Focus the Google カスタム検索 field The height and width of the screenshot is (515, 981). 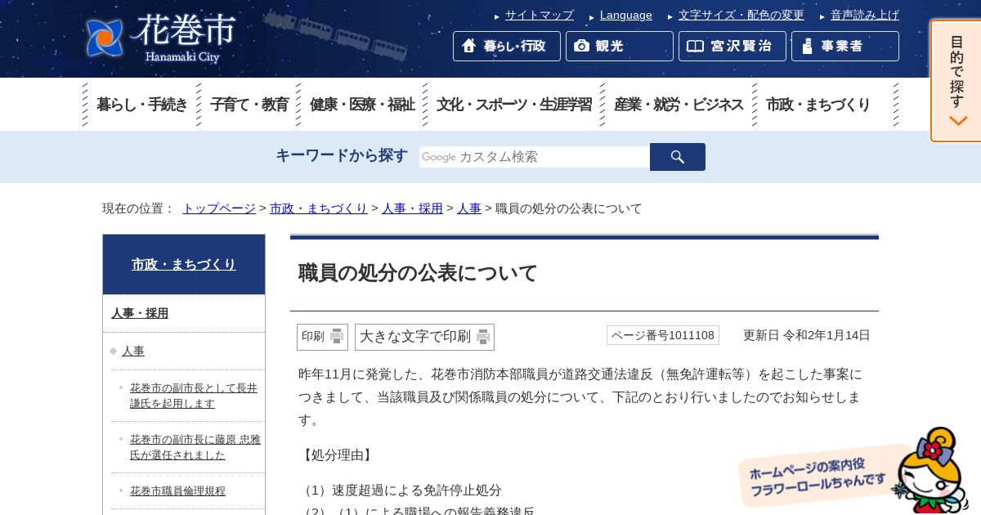click(x=535, y=157)
